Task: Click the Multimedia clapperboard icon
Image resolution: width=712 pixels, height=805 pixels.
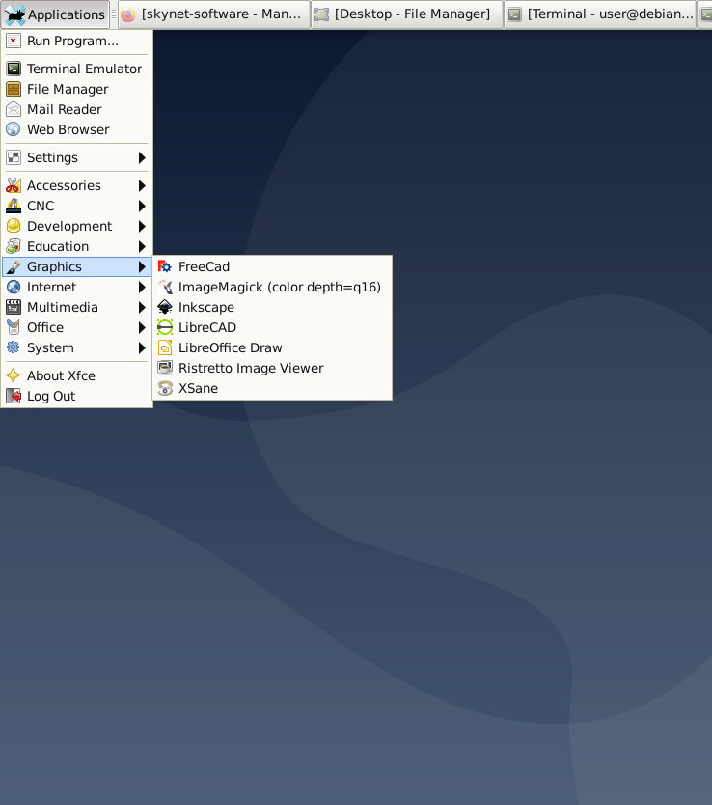Action: (14, 307)
